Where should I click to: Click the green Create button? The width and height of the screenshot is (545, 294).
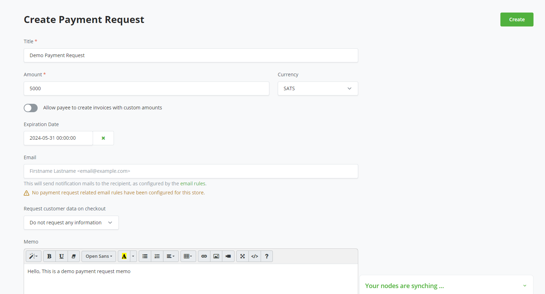pos(516,20)
